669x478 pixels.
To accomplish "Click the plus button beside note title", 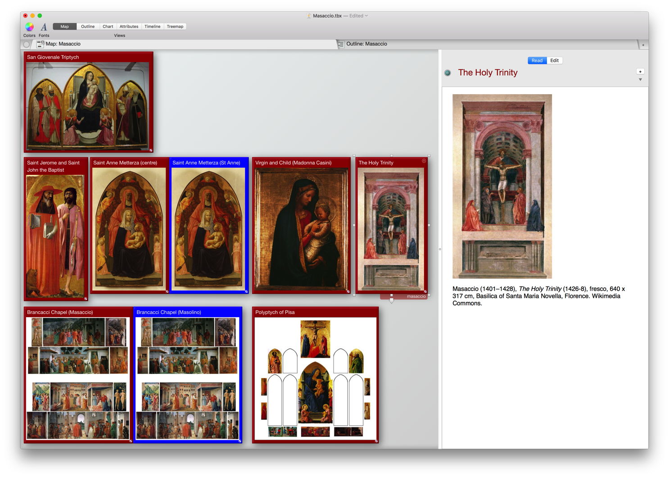I will [x=640, y=72].
